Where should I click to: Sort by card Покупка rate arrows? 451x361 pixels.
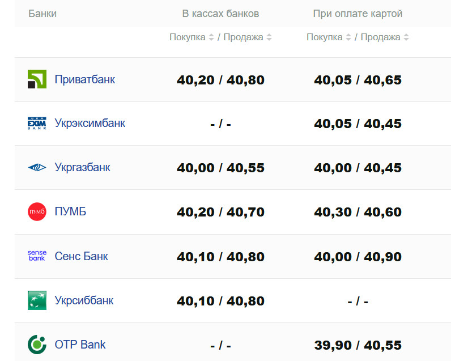[348, 37]
